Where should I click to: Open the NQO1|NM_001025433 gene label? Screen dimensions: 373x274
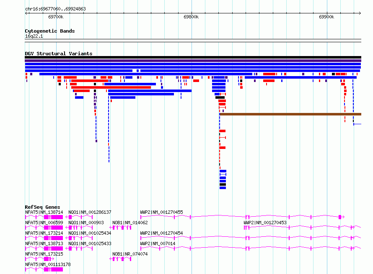pyautogui.click(x=90, y=243)
